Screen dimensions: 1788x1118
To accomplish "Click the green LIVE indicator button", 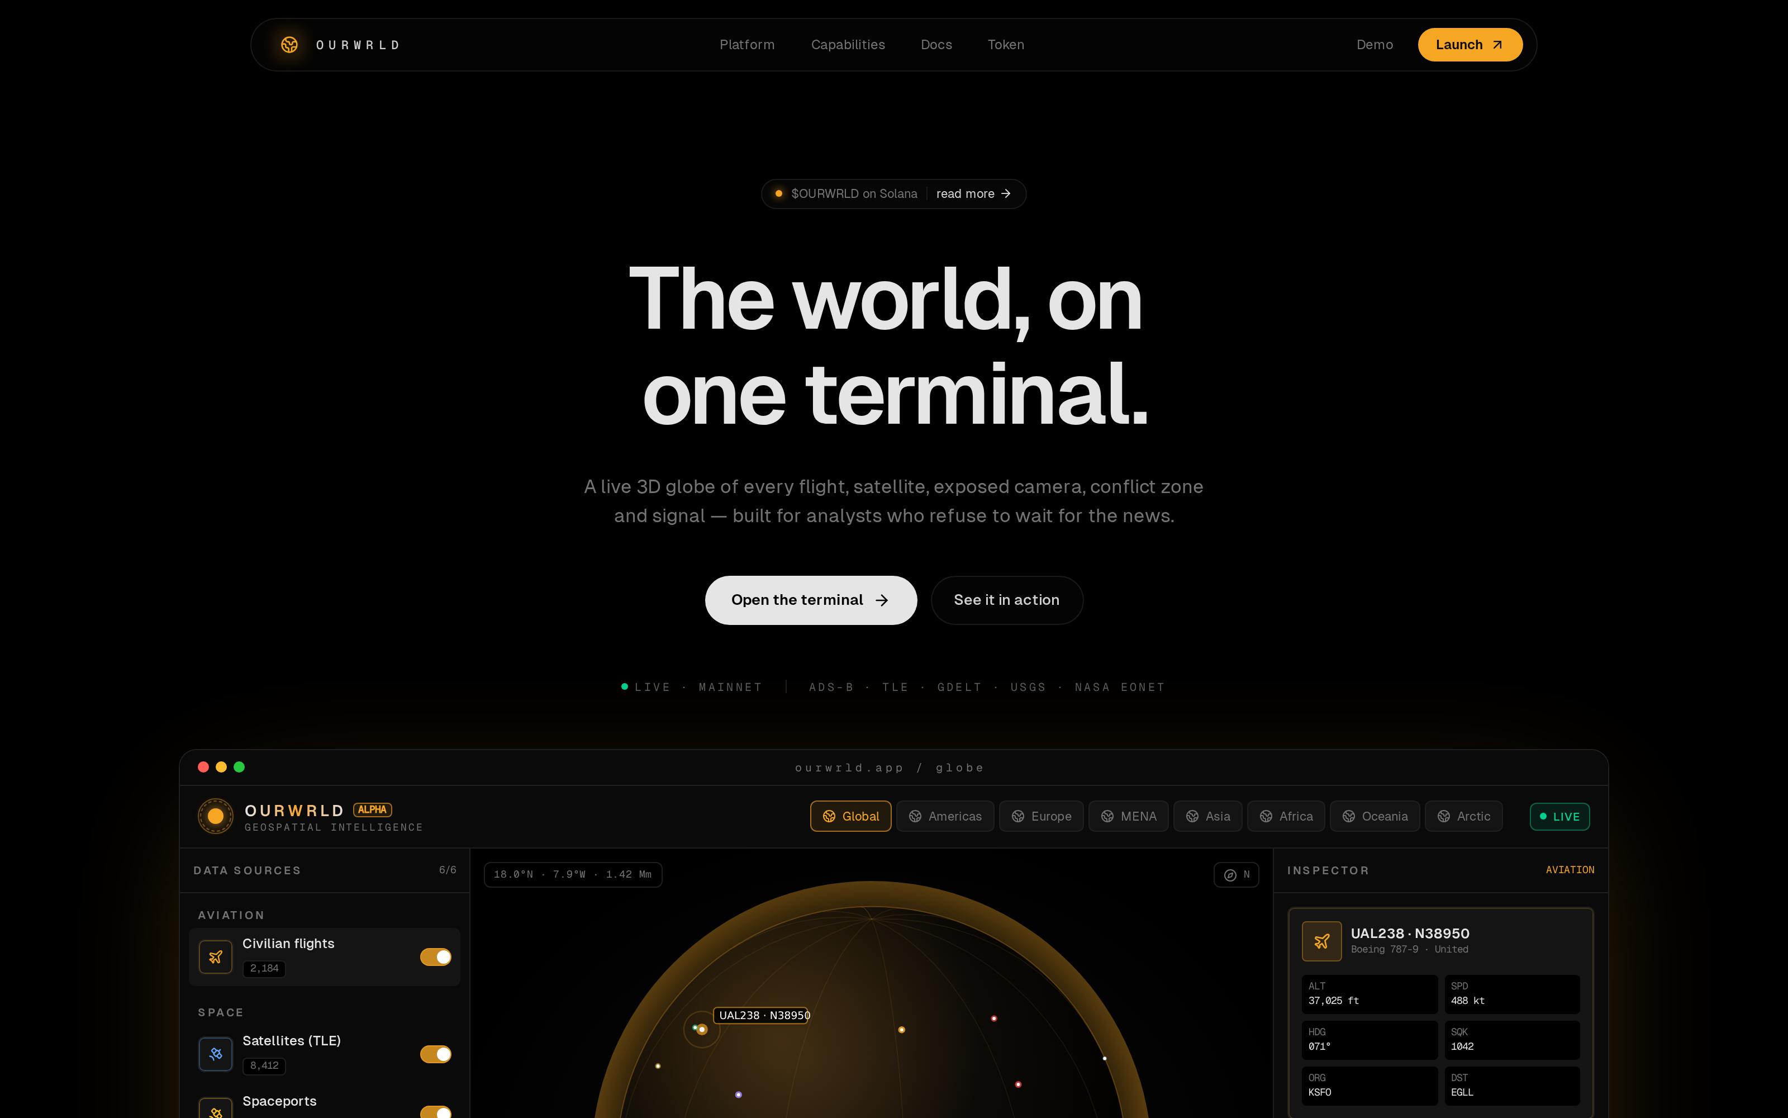I will [1559, 816].
